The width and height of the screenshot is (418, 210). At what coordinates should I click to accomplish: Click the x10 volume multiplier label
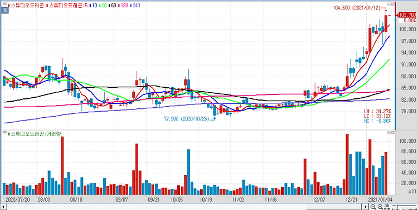click(x=412, y=192)
